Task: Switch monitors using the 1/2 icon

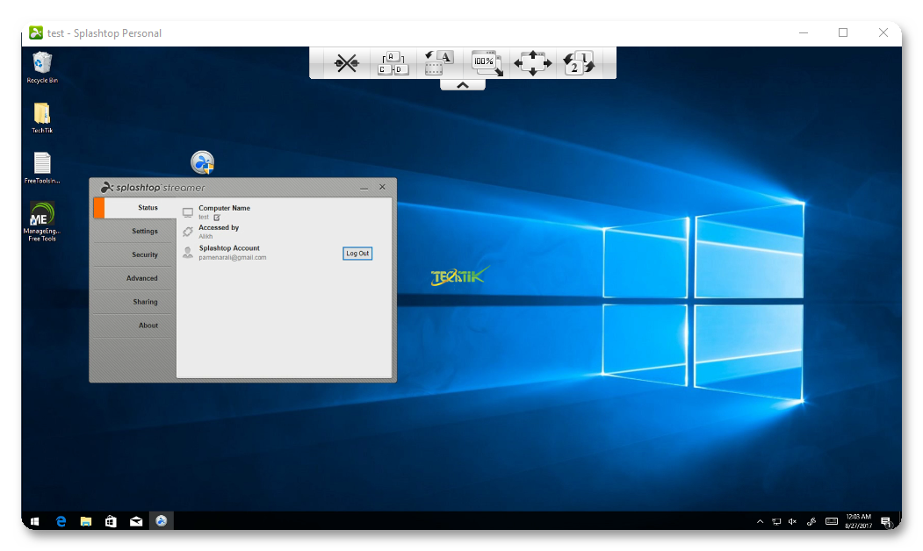Action: pyautogui.click(x=579, y=63)
